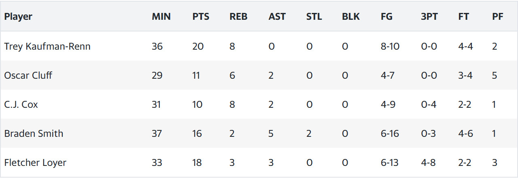Click the 3PT column header
Viewport: 518px width, 178px height.
(429, 17)
